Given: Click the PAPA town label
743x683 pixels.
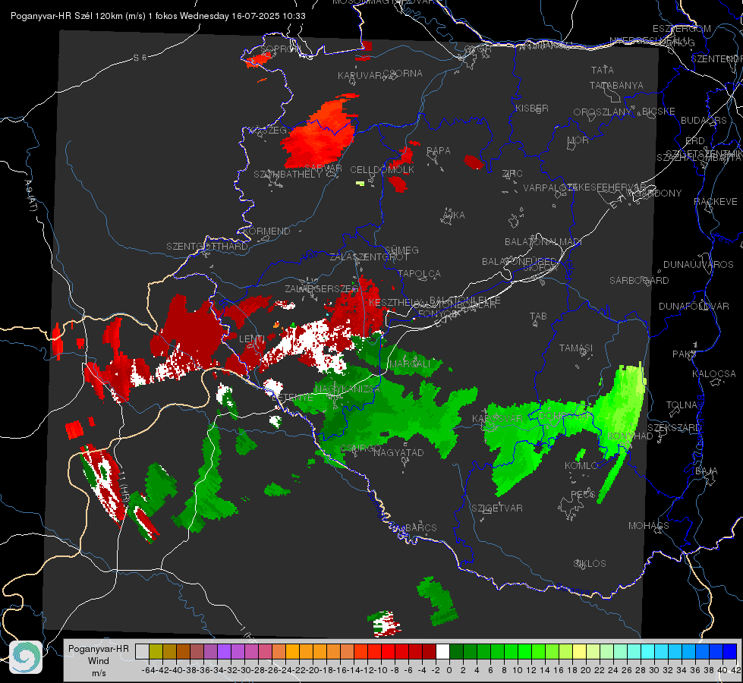Looking at the screenshot, I should click(x=439, y=150).
